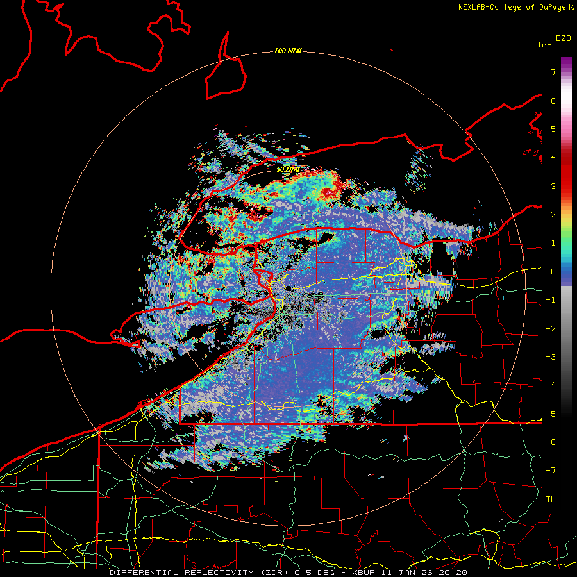Click the -7 value on the color scale
Viewport: 577px width, 577px height.
coord(551,471)
